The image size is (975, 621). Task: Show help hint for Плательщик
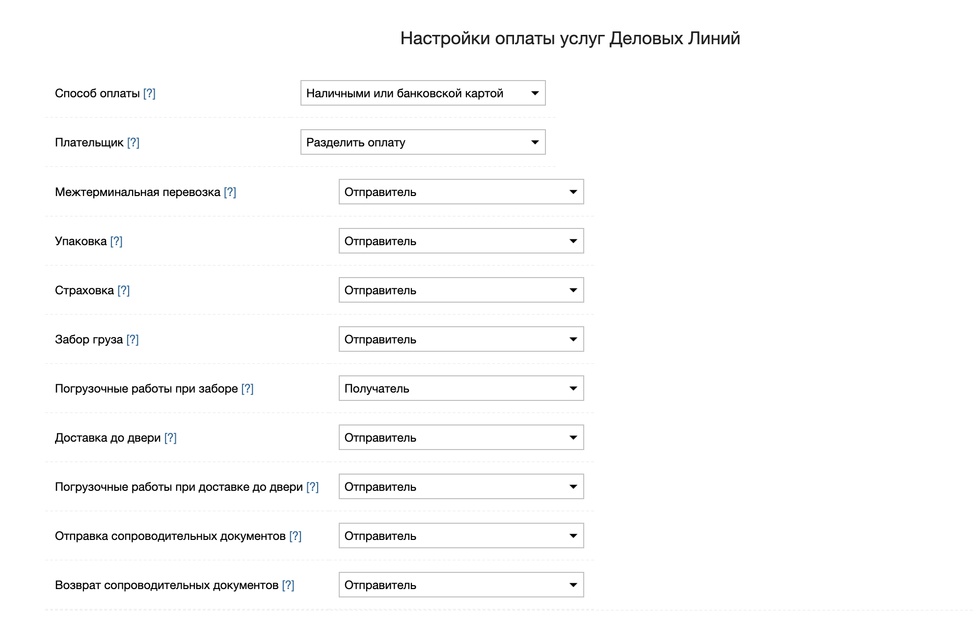point(133,142)
